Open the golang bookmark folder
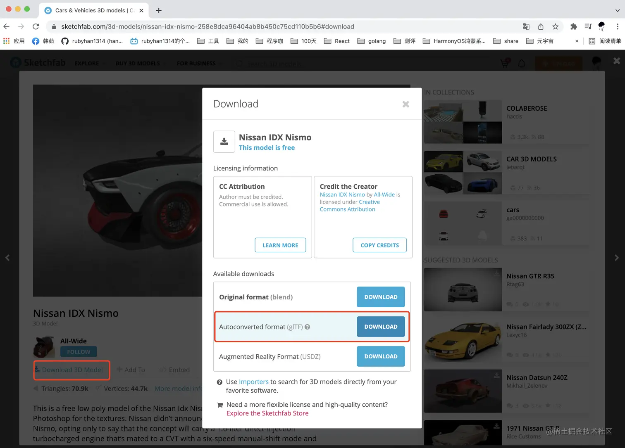625x448 pixels. [x=371, y=41]
